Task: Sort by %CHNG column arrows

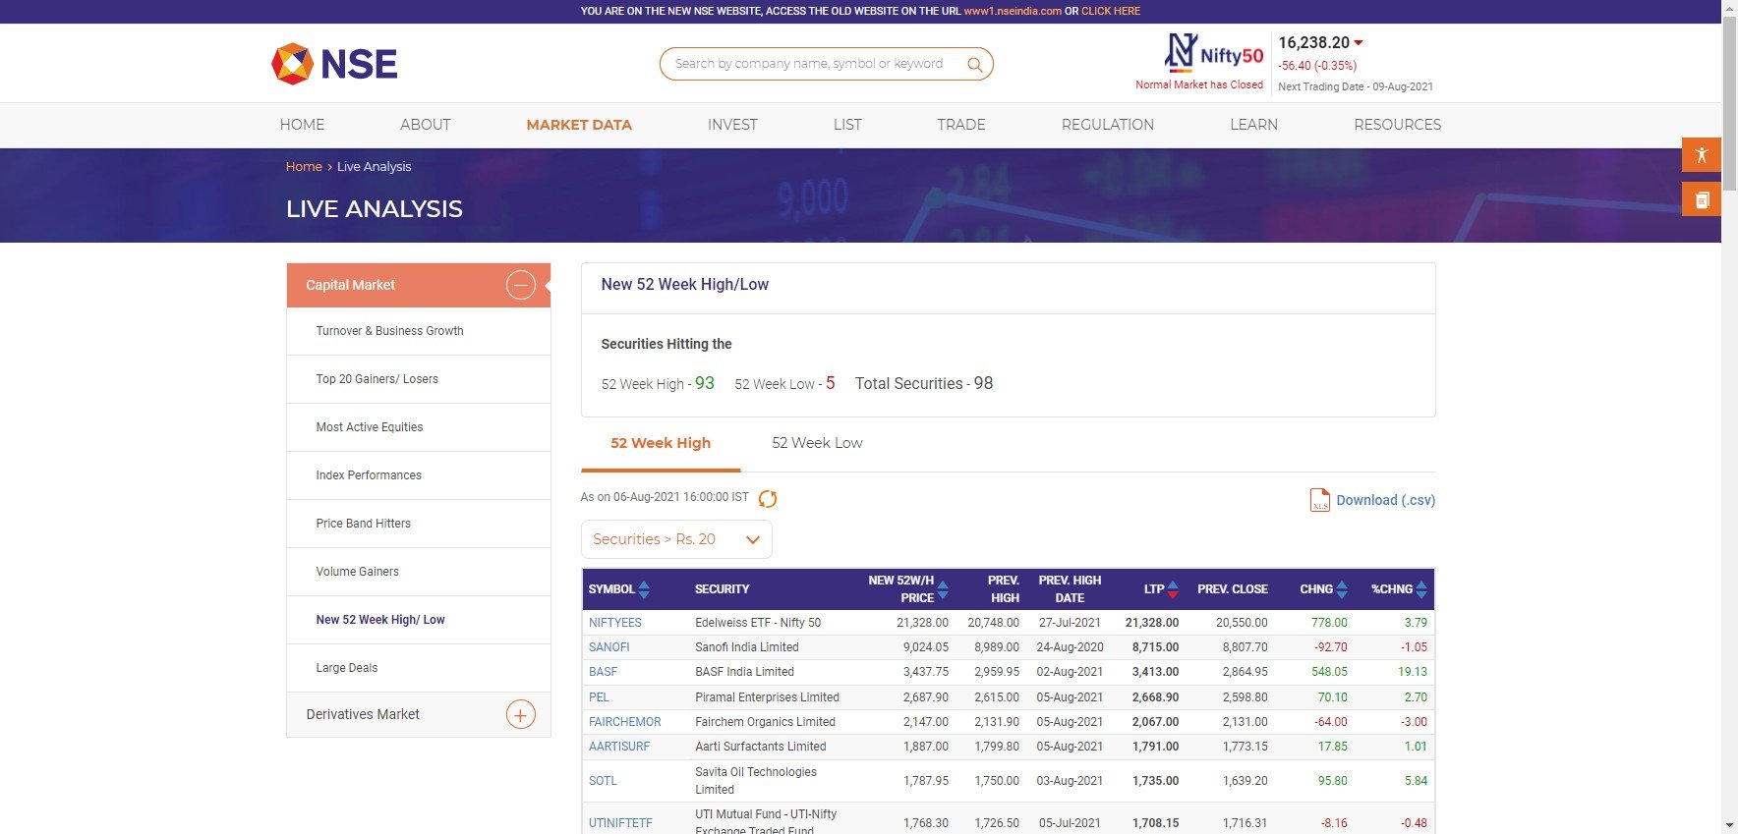Action: point(1421,589)
